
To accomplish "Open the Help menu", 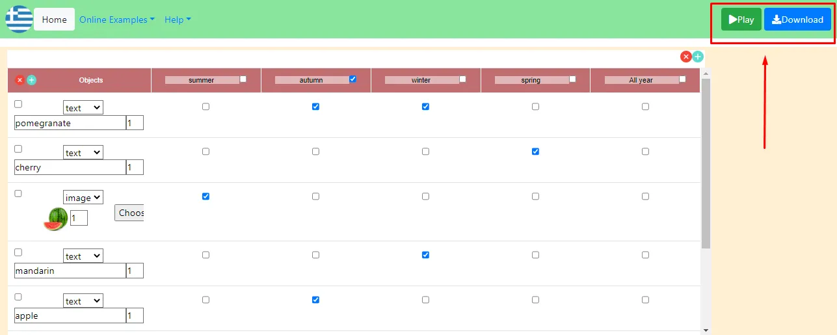I will tap(177, 20).
